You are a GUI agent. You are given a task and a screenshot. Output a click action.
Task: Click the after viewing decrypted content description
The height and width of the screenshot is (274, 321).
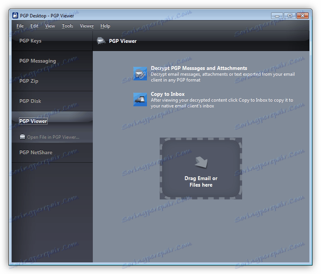click(x=222, y=103)
